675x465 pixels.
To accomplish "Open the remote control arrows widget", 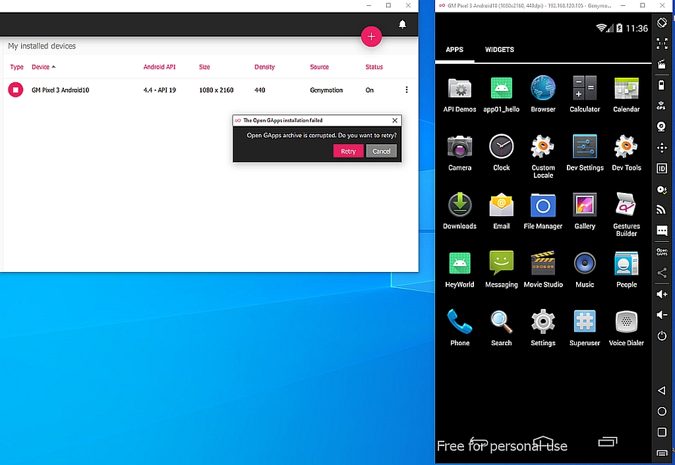I will 662,148.
